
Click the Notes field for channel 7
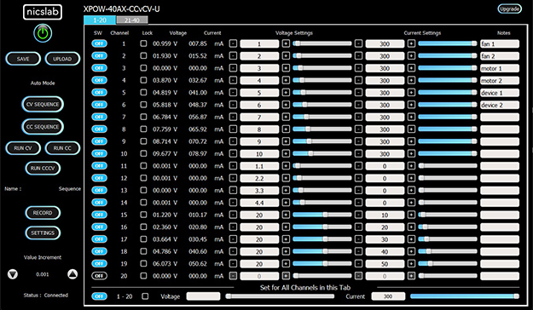coord(500,118)
